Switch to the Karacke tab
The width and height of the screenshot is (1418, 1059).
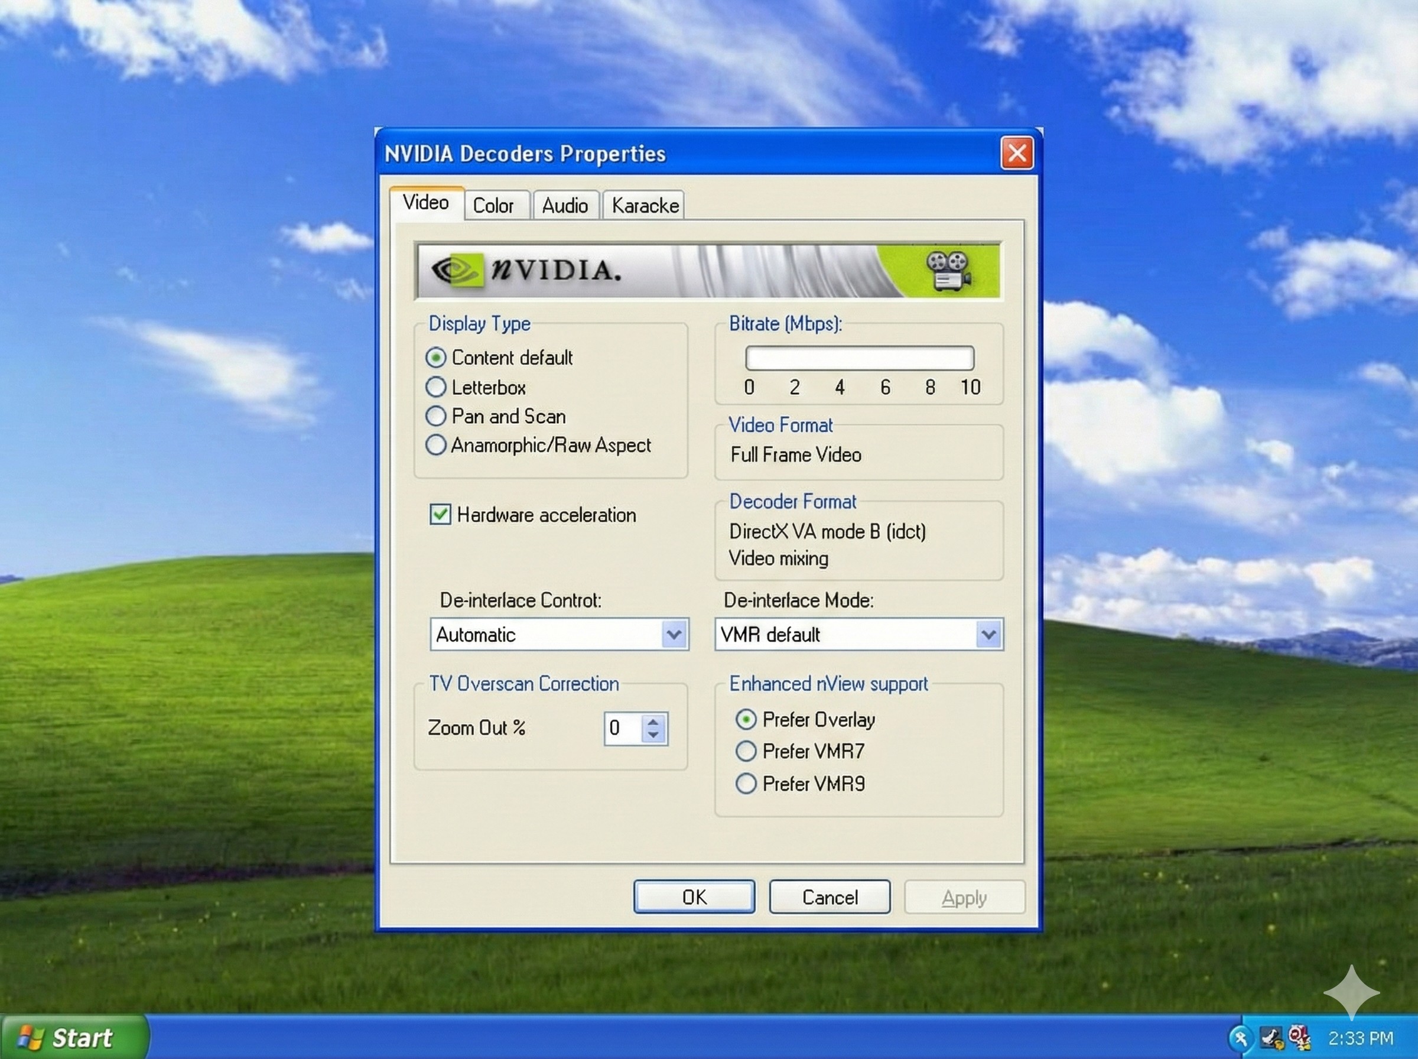pos(643,204)
